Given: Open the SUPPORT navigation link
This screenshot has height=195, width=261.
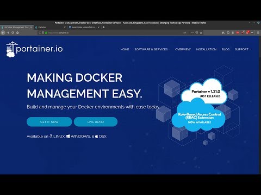Looking at the screenshot, I should [x=241, y=49].
